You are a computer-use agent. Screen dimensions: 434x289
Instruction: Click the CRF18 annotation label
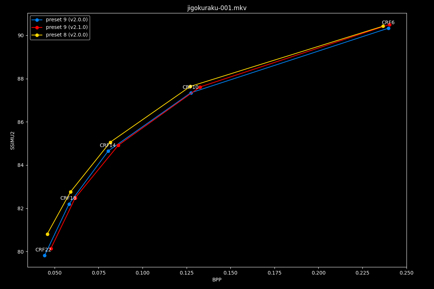pos(68,198)
